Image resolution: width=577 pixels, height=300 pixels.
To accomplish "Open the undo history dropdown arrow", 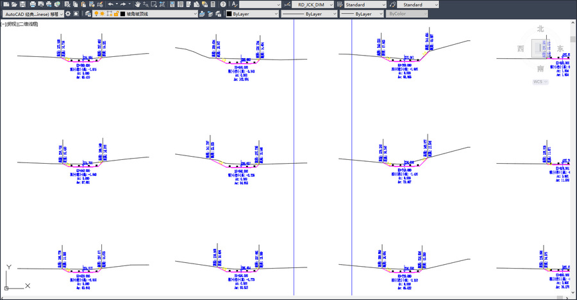I will [117, 4].
